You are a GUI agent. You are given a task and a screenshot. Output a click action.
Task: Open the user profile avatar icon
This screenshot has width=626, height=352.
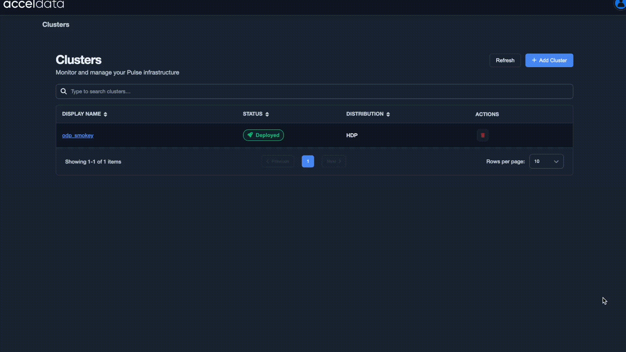620,4
